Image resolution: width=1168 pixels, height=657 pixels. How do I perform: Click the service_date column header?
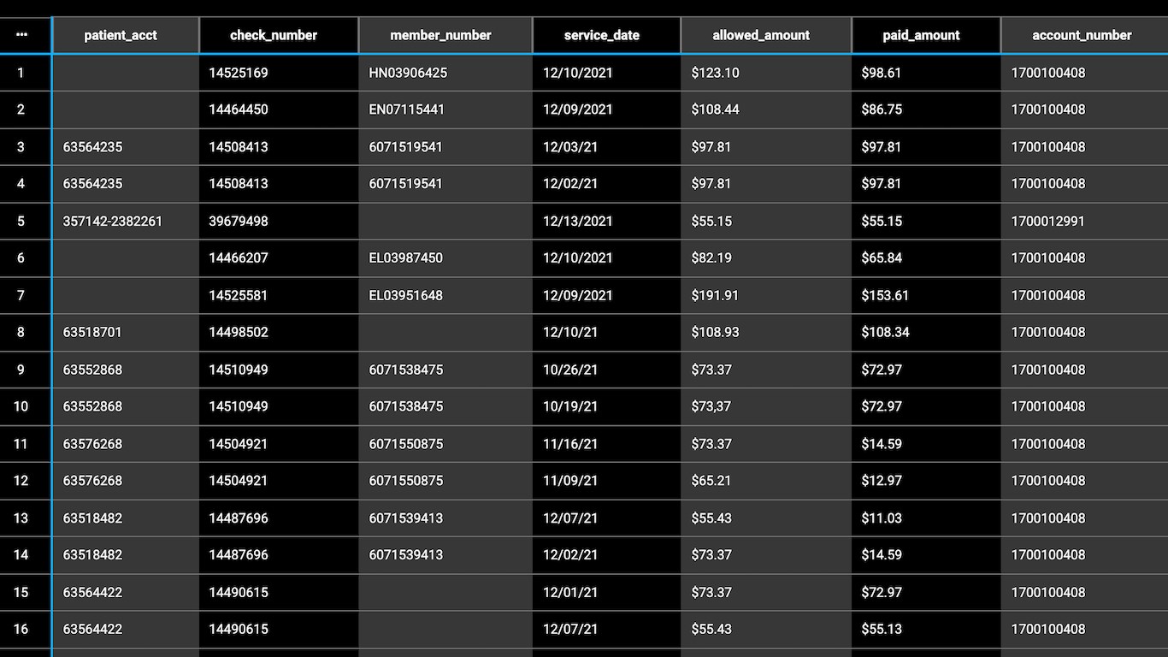[602, 35]
